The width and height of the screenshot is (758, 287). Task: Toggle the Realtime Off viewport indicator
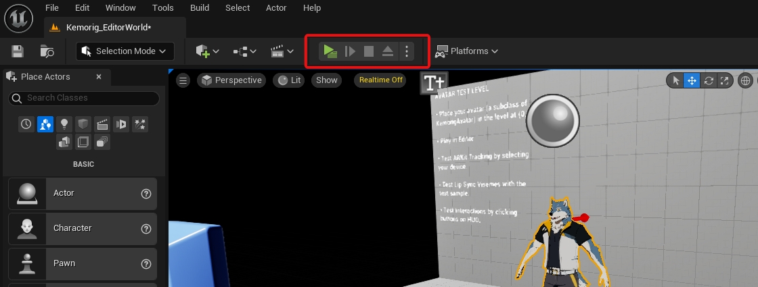pos(380,80)
